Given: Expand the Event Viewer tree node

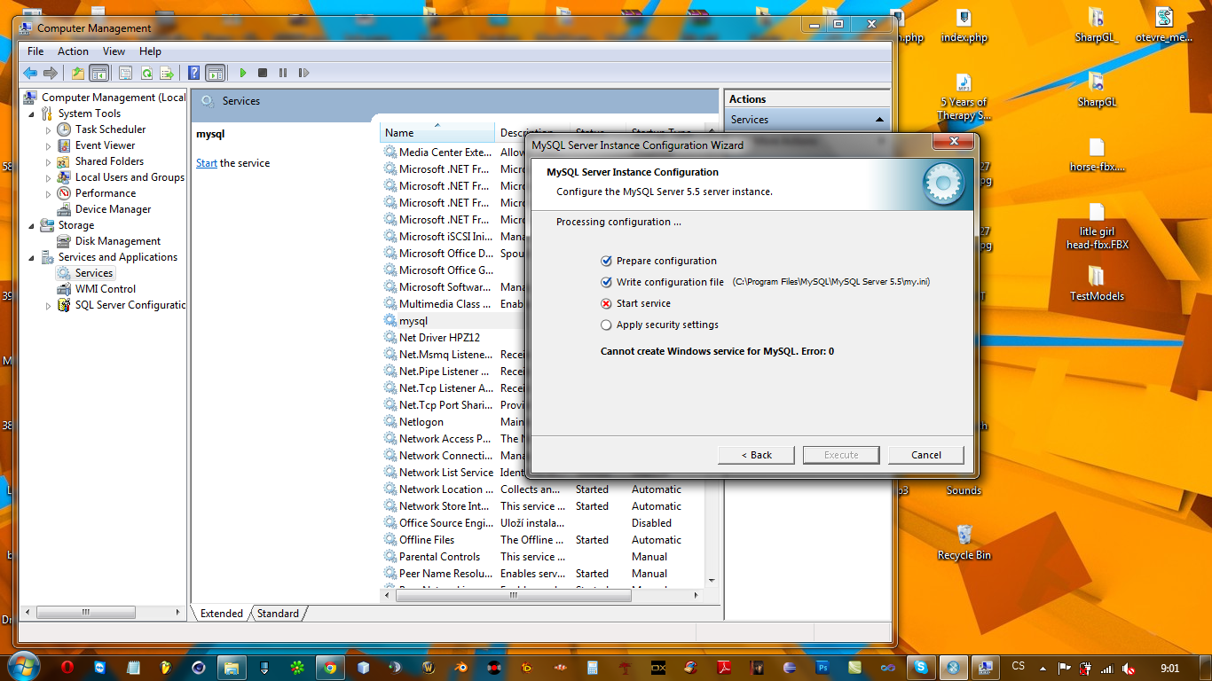Looking at the screenshot, I should pos(49,146).
